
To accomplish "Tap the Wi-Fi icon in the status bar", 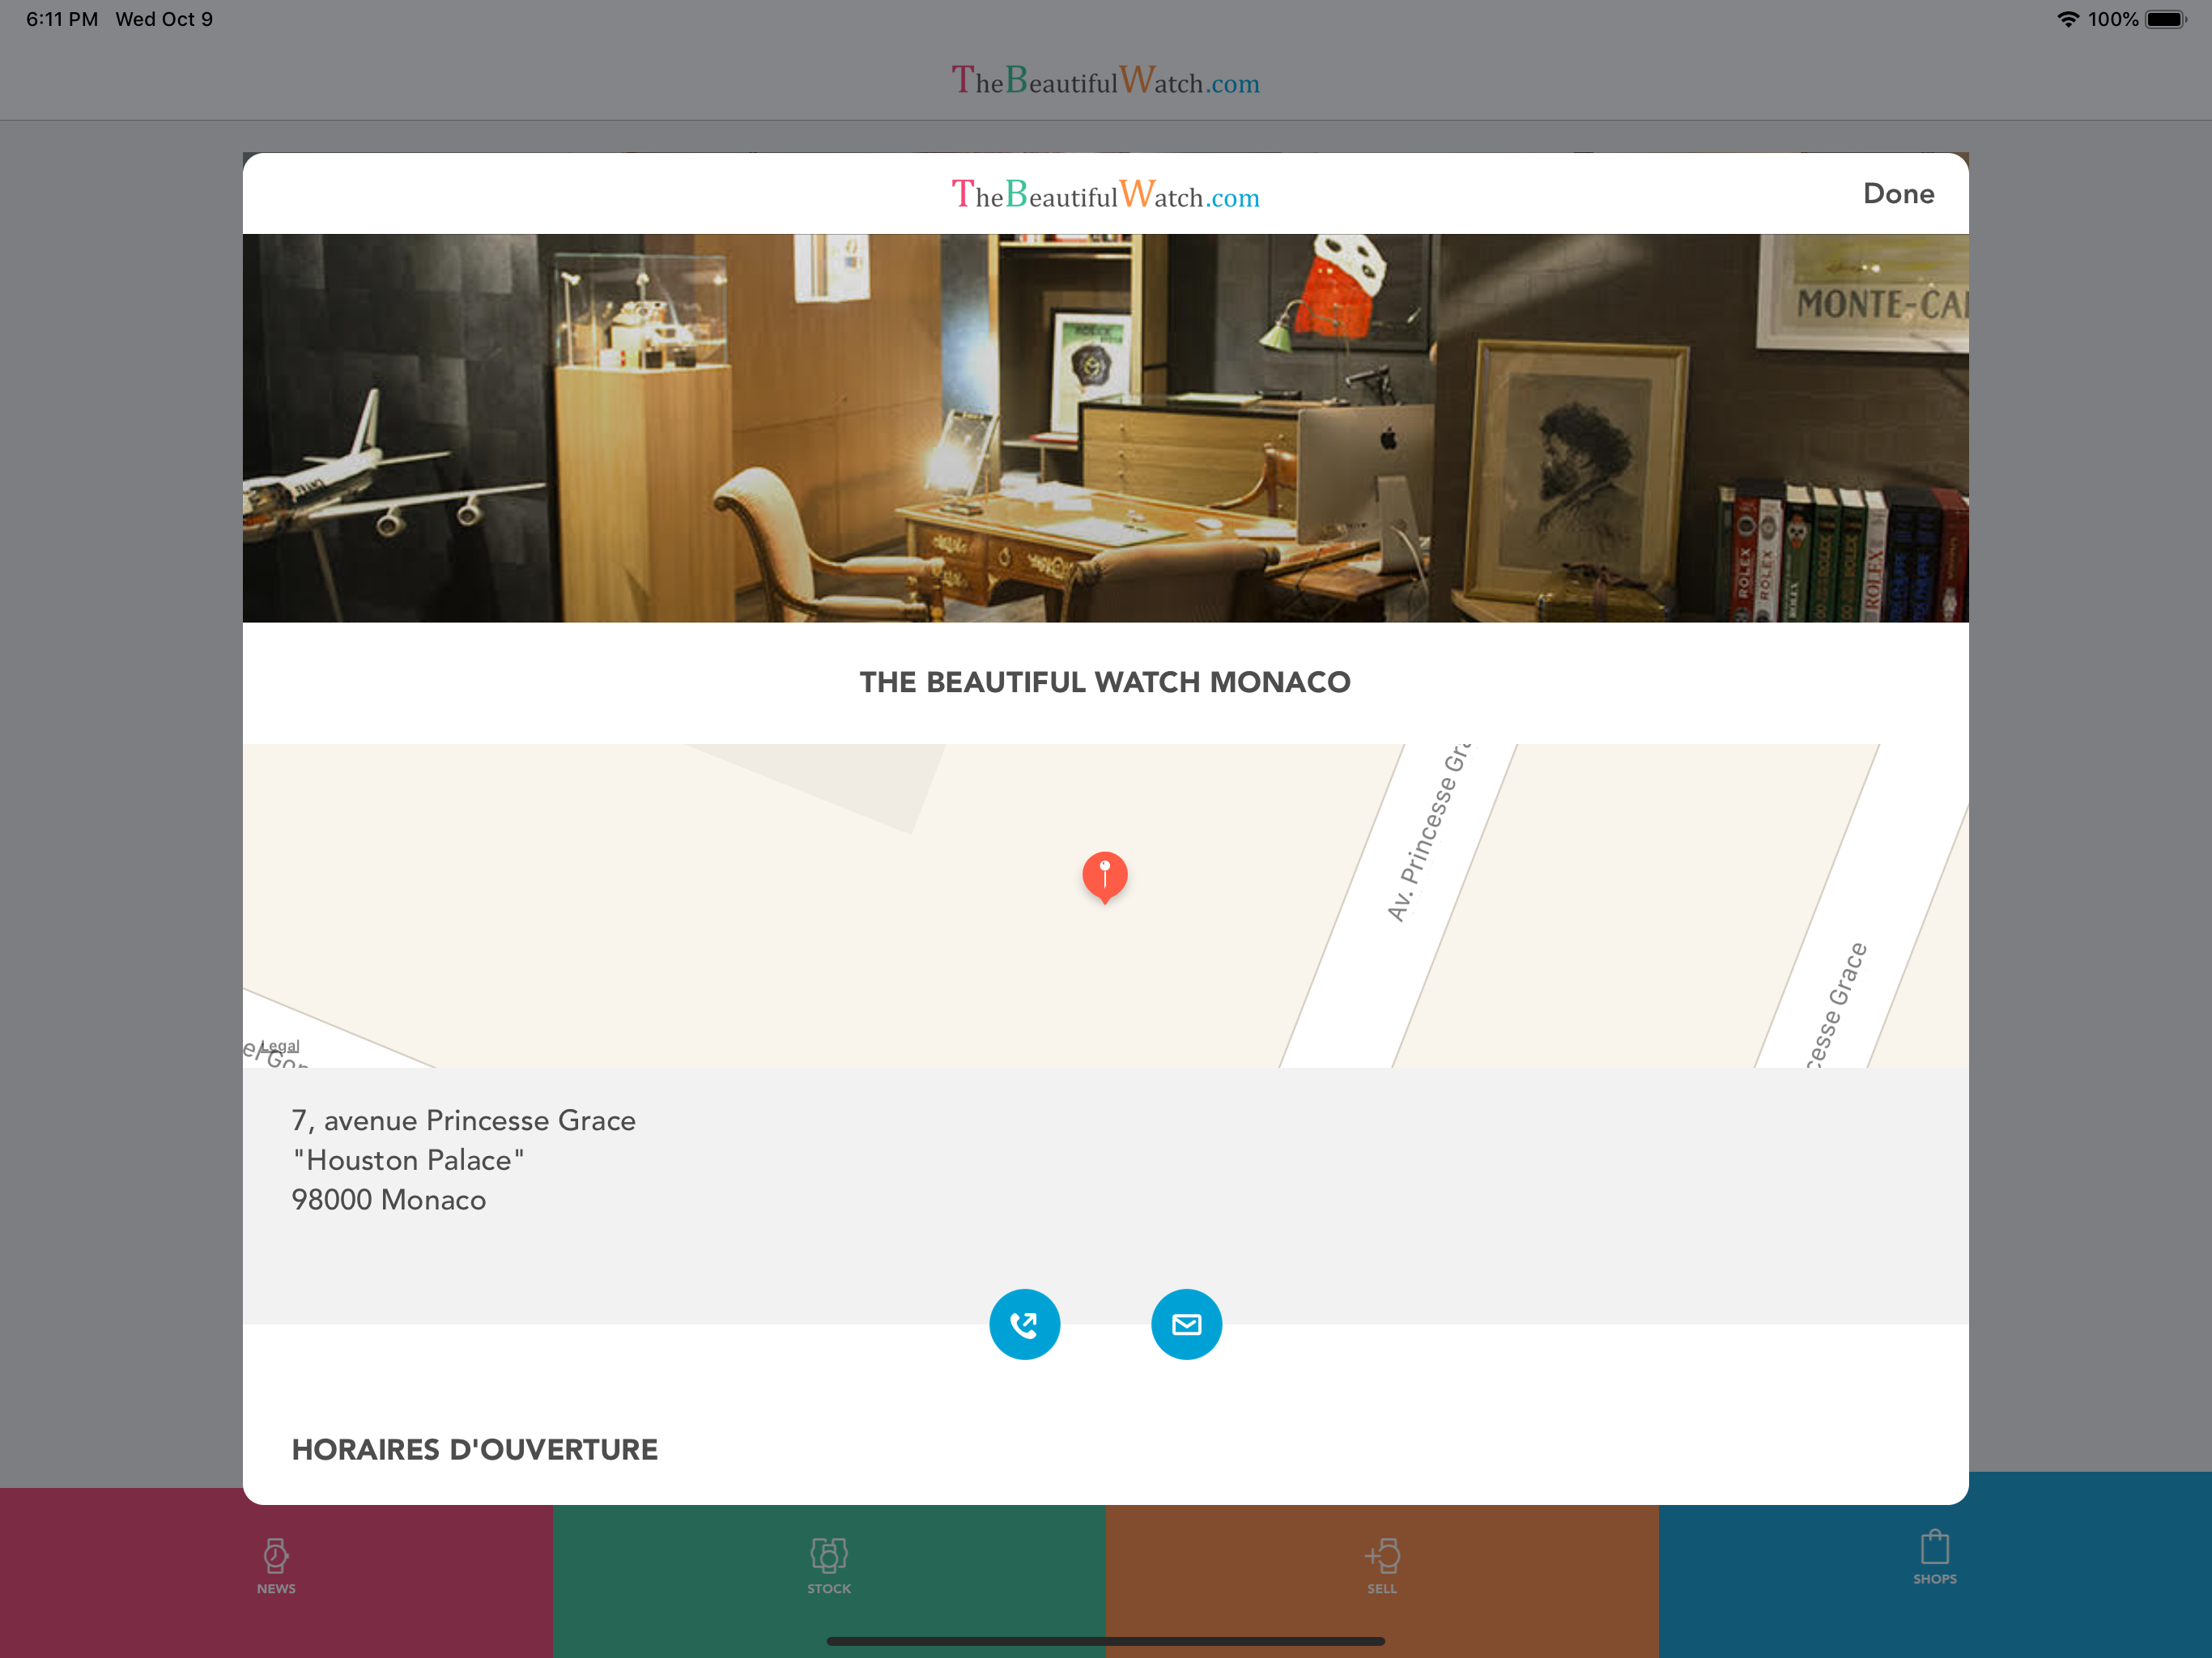I will [2068, 19].
